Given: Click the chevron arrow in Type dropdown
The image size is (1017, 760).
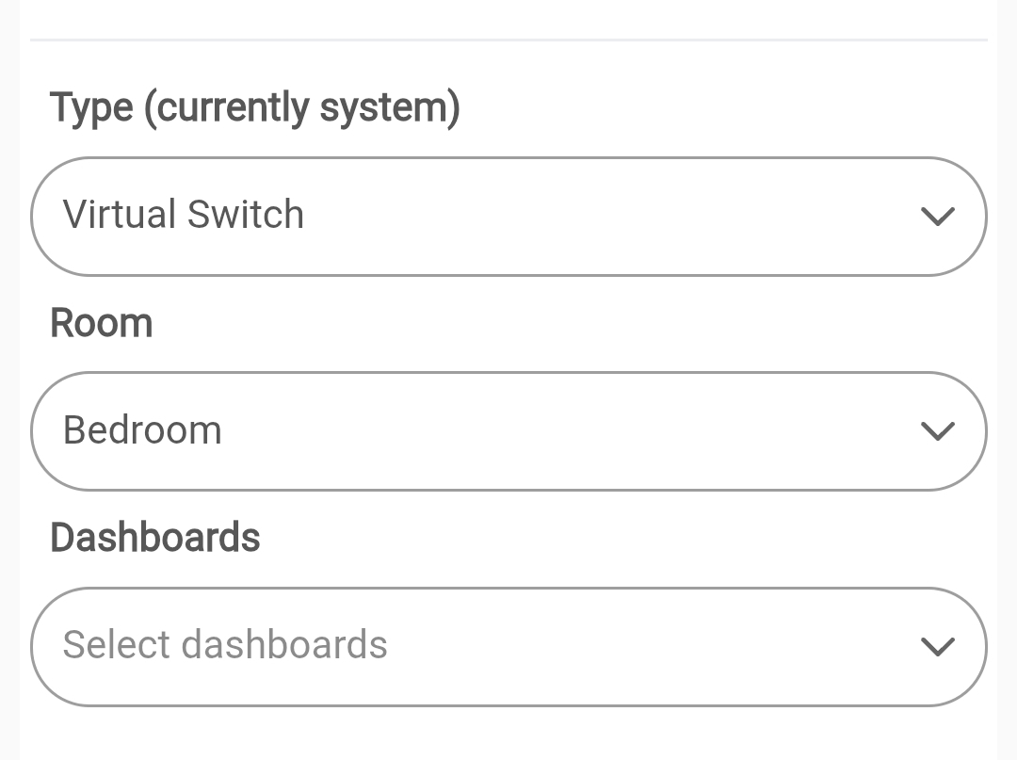Looking at the screenshot, I should tap(937, 217).
